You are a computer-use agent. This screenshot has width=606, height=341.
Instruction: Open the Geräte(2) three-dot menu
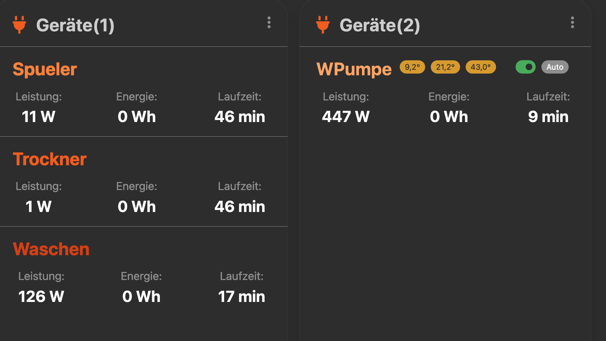click(572, 22)
